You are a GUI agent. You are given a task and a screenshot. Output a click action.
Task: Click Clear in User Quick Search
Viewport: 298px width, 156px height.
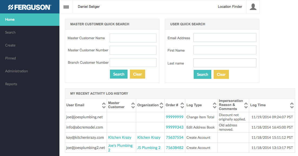(x=221, y=75)
